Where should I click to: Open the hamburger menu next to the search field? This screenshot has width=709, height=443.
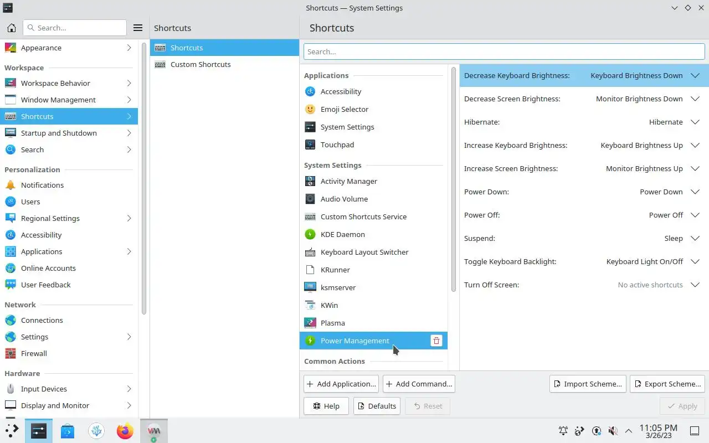click(x=138, y=28)
